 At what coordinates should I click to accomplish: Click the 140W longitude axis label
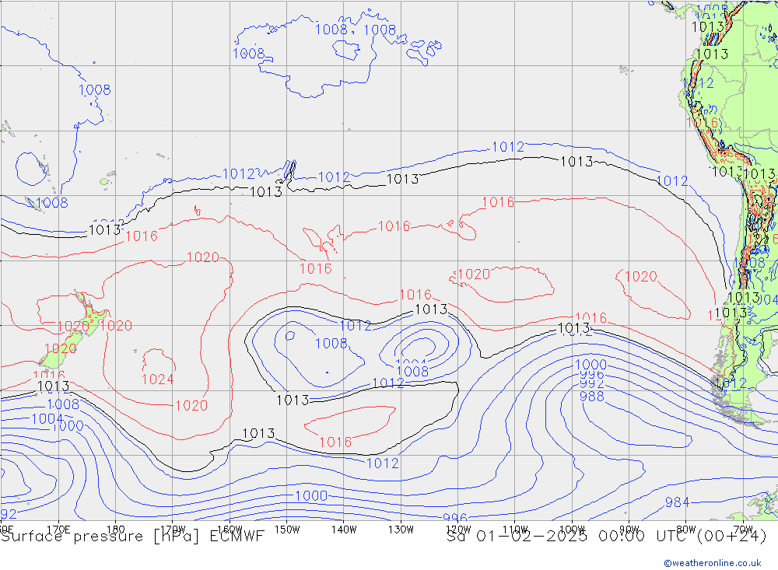tap(343, 530)
